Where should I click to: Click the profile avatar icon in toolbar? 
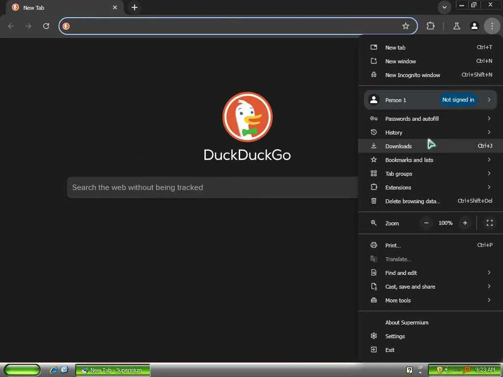[474, 26]
